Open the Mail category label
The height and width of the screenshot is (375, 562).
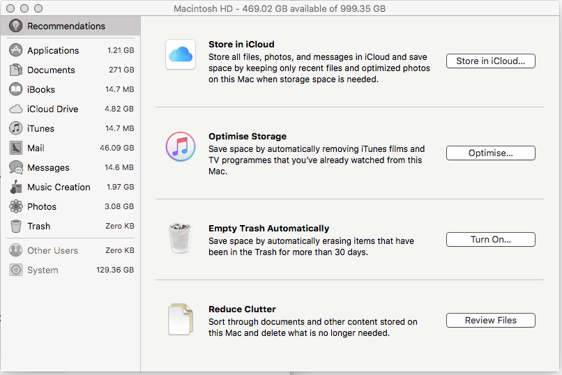coord(36,148)
